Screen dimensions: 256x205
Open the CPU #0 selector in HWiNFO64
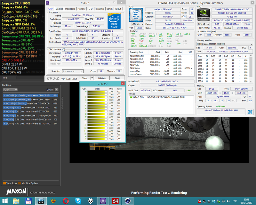[x=138, y=24]
